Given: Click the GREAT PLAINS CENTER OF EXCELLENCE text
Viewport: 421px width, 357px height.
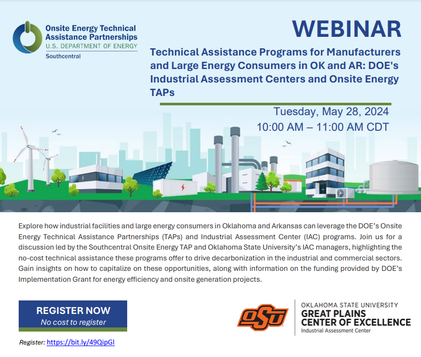Looking at the screenshot, I should (x=355, y=318).
